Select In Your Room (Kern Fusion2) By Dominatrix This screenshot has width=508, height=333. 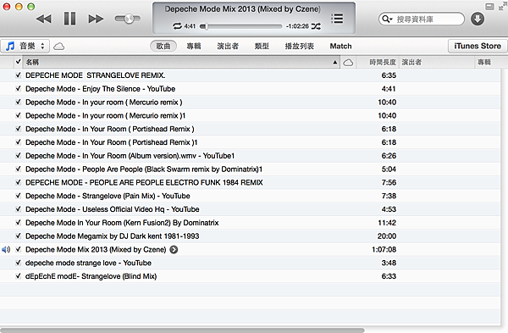[x=122, y=223]
